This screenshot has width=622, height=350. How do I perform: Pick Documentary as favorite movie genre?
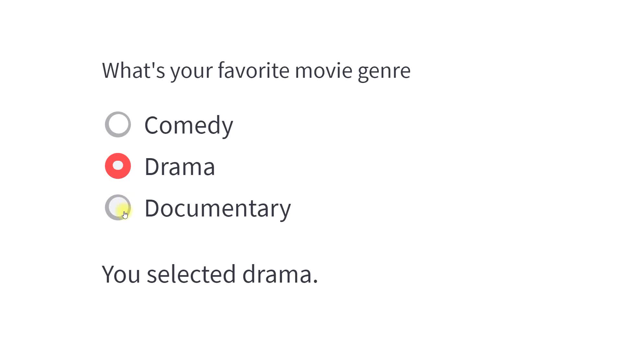118,207
